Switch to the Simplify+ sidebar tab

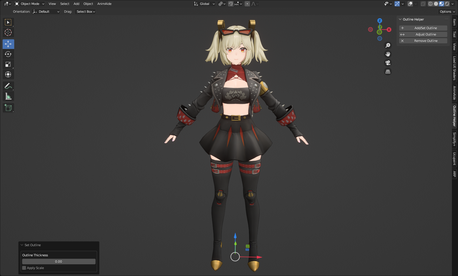455,139
